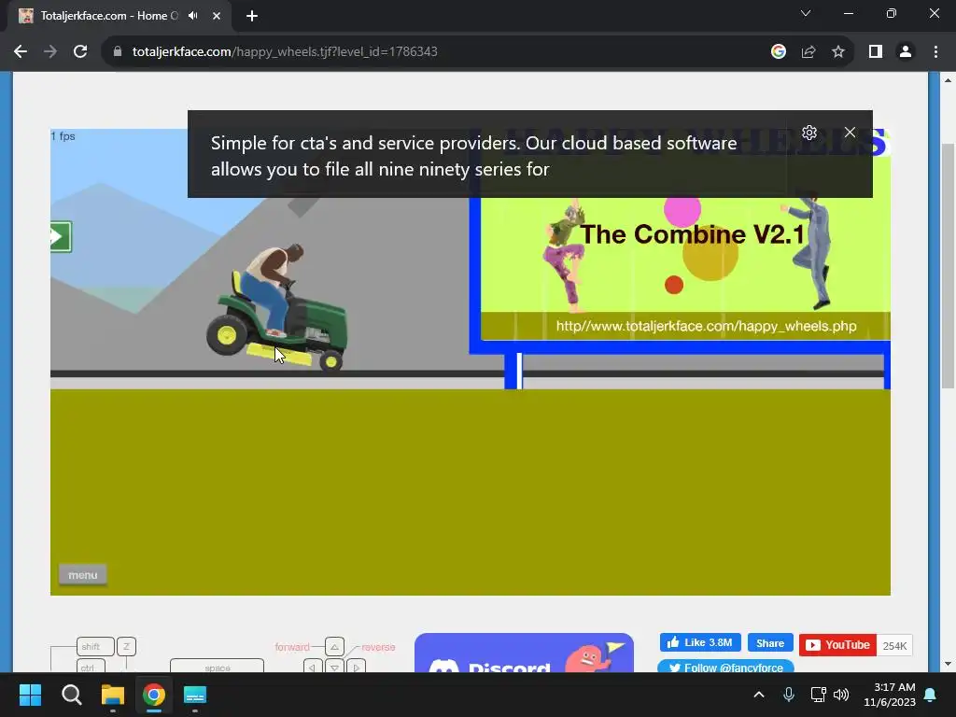Open the Windows Start menu
The width and height of the screenshot is (956, 717).
[30, 695]
